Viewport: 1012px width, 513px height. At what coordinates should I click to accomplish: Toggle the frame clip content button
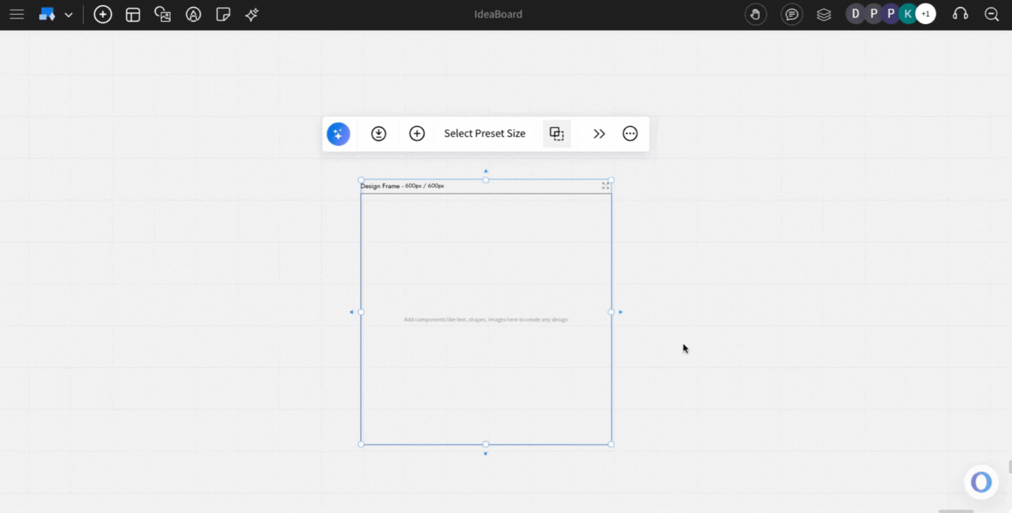[x=557, y=133]
